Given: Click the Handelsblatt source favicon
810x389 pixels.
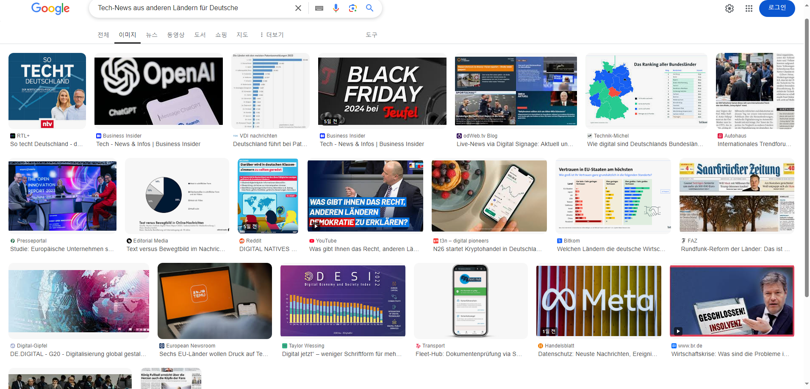Looking at the screenshot, I should (541, 346).
